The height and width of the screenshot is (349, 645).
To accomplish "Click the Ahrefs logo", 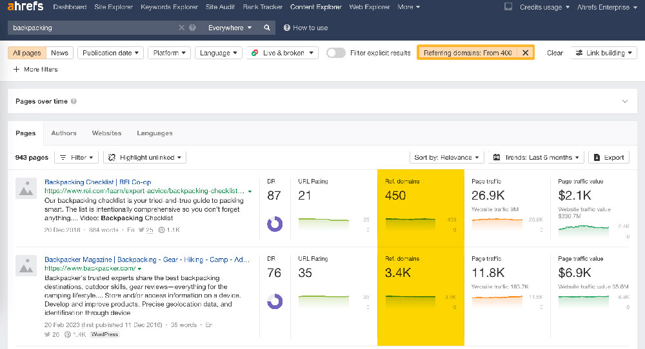I will pyautogui.click(x=25, y=6).
